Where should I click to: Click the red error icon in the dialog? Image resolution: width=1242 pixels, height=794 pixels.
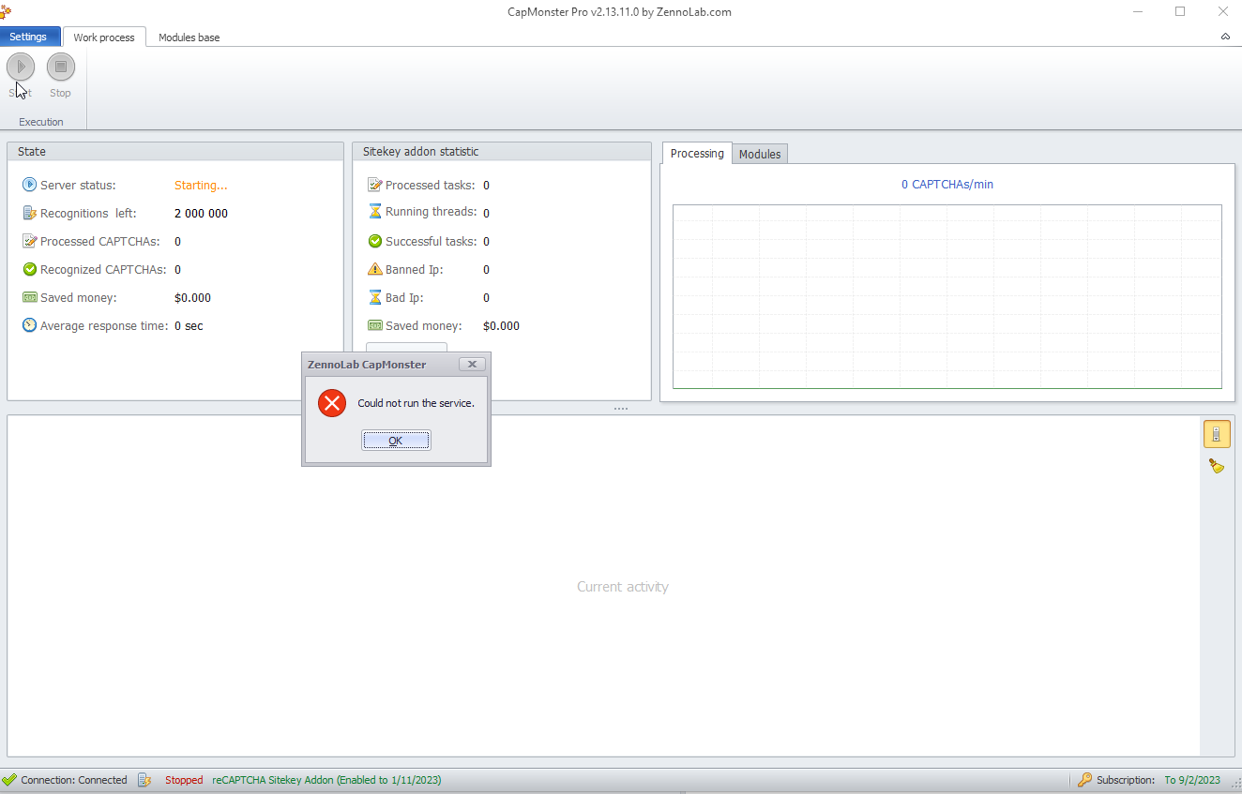[x=332, y=403]
